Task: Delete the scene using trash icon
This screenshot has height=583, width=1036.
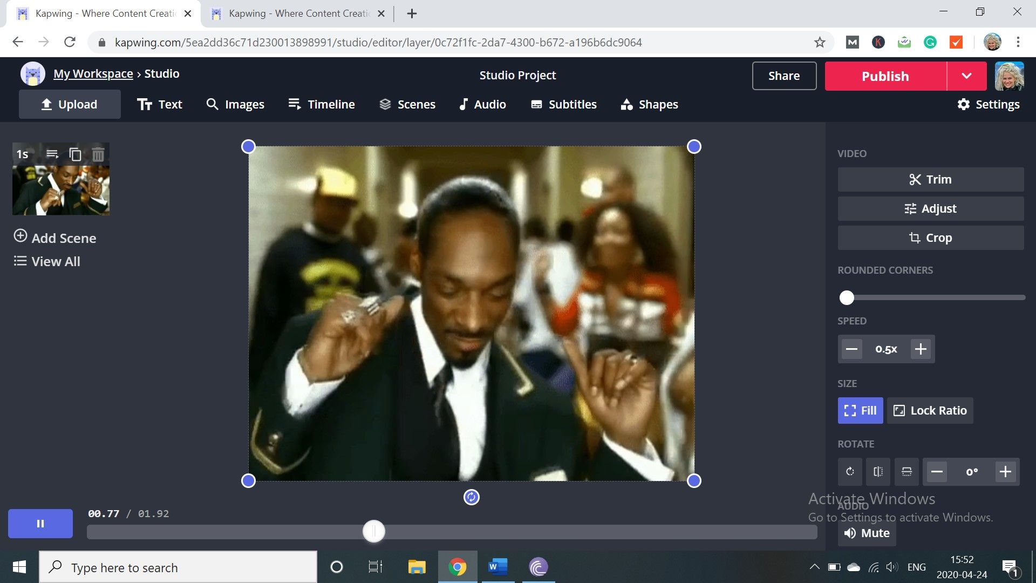Action: pos(98,155)
